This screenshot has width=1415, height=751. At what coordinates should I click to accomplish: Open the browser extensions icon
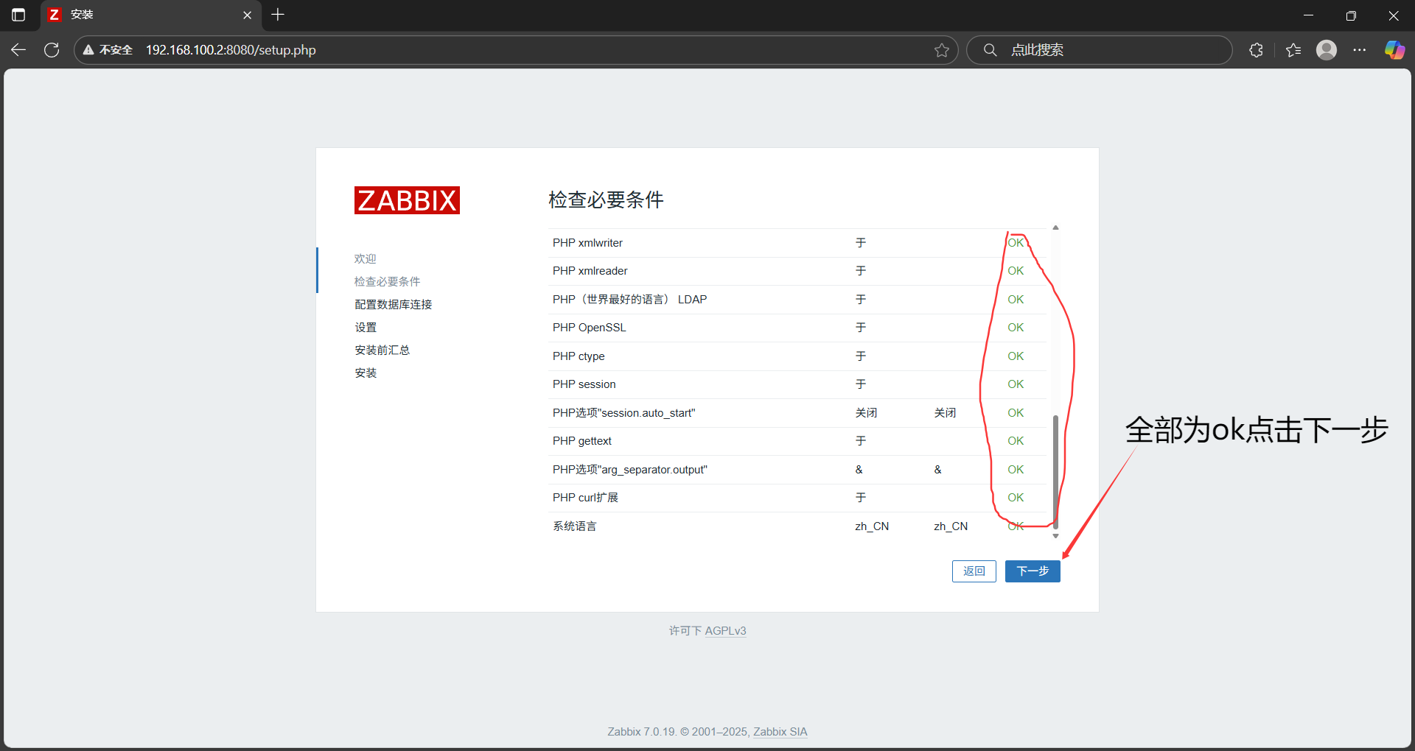[1257, 50]
